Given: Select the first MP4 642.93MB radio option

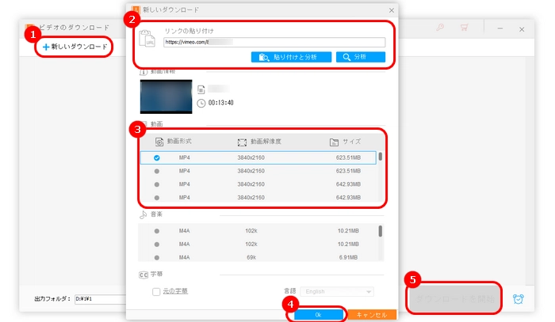Looking at the screenshot, I should click(157, 184).
